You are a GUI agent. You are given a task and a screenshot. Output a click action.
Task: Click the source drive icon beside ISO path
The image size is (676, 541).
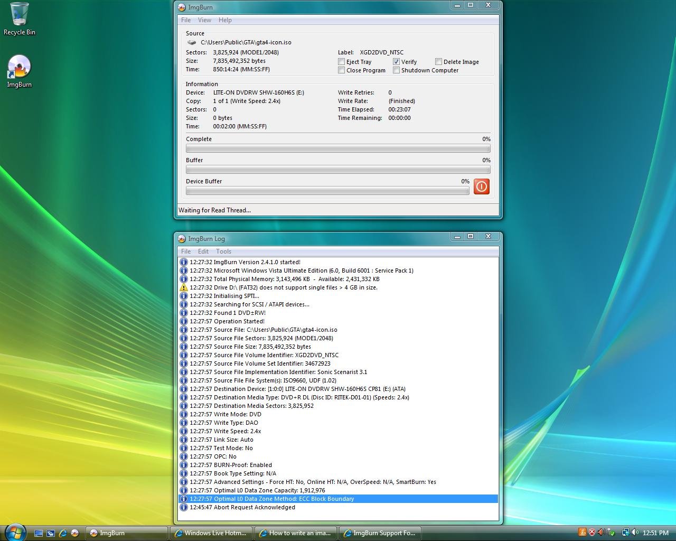pyautogui.click(x=192, y=42)
